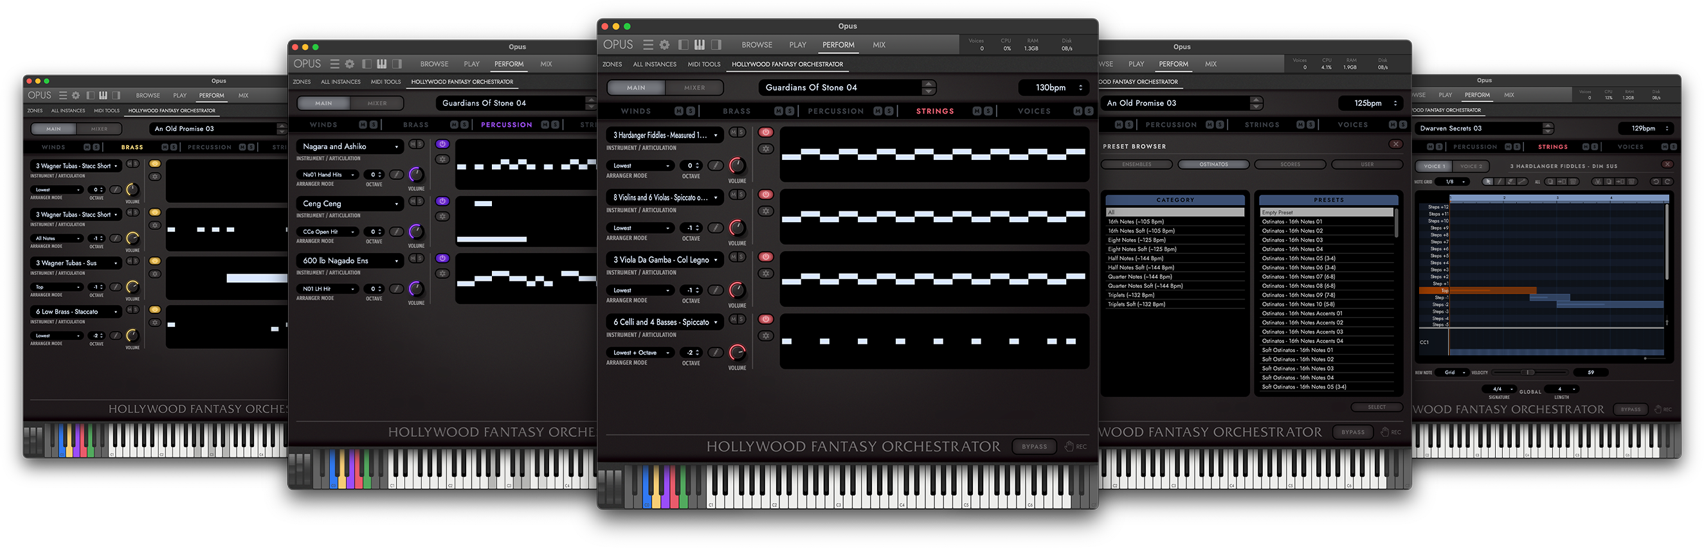Click the redo icon in note editor
The width and height of the screenshot is (1704, 548).
point(1667,182)
